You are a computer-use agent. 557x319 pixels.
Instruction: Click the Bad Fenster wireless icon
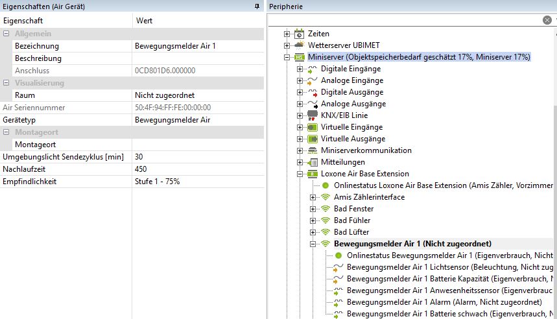[x=326, y=209]
